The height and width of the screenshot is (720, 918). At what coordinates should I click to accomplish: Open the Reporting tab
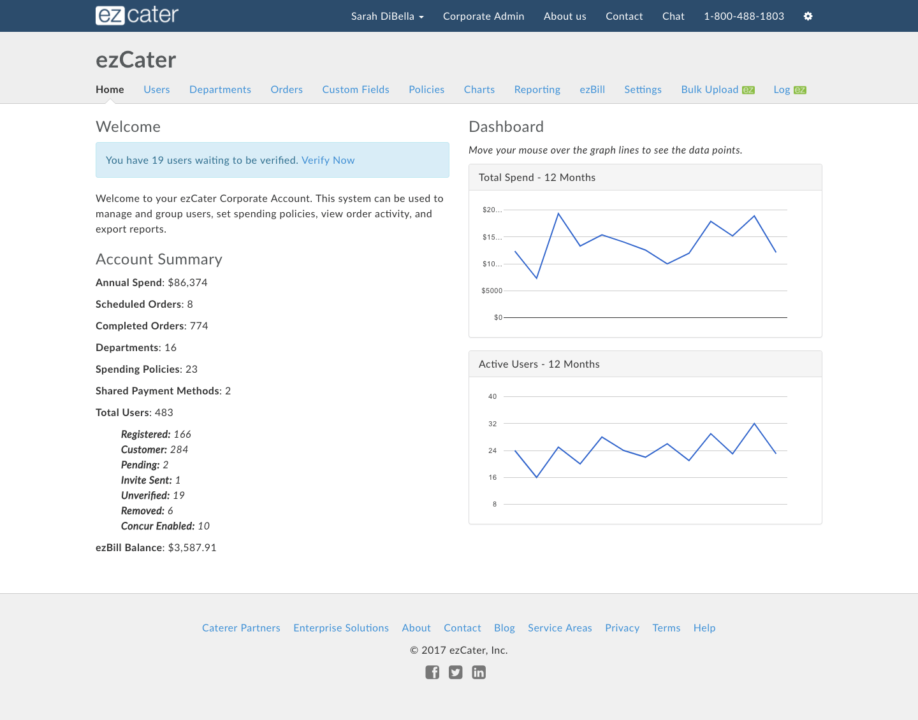[537, 90]
